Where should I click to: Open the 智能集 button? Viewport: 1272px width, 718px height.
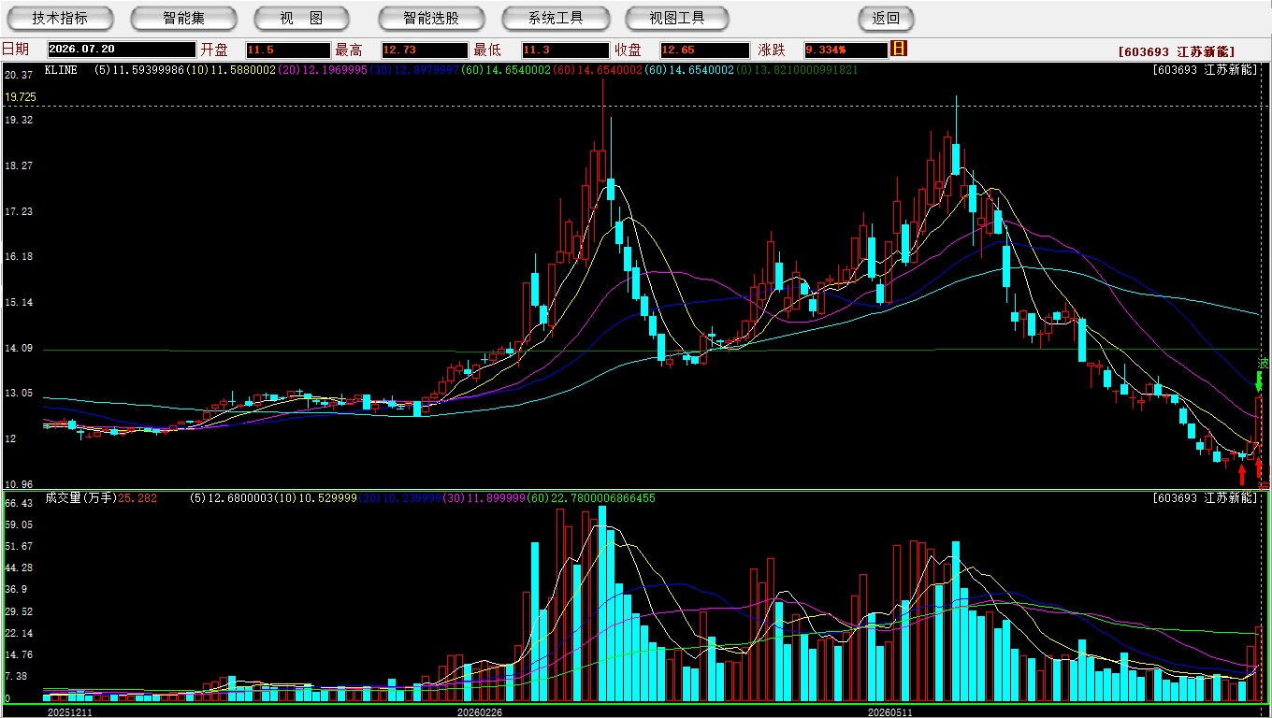click(x=184, y=19)
